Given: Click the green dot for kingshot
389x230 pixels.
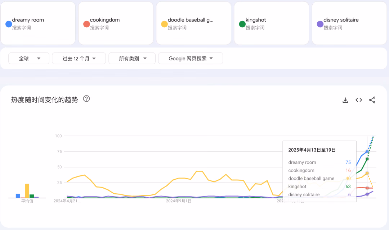Looking at the screenshot, I should click(242, 24).
